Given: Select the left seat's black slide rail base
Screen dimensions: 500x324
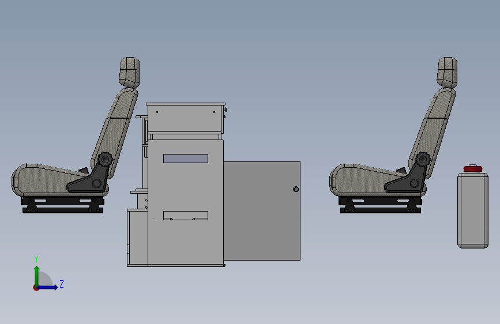Looking at the screenshot, I should tap(63, 205).
